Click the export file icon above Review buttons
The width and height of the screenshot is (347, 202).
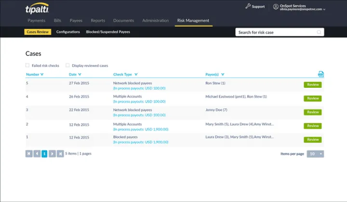320,74
